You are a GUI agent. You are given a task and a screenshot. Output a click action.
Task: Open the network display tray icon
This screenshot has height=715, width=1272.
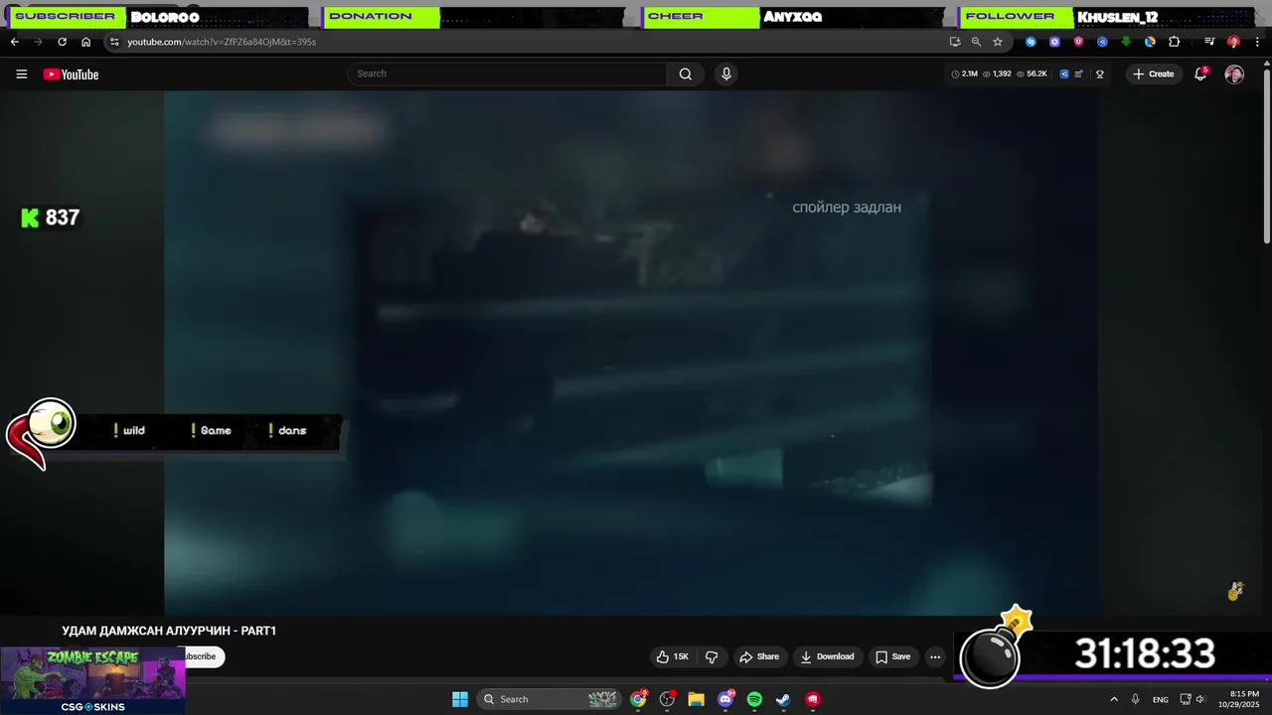tap(1186, 699)
